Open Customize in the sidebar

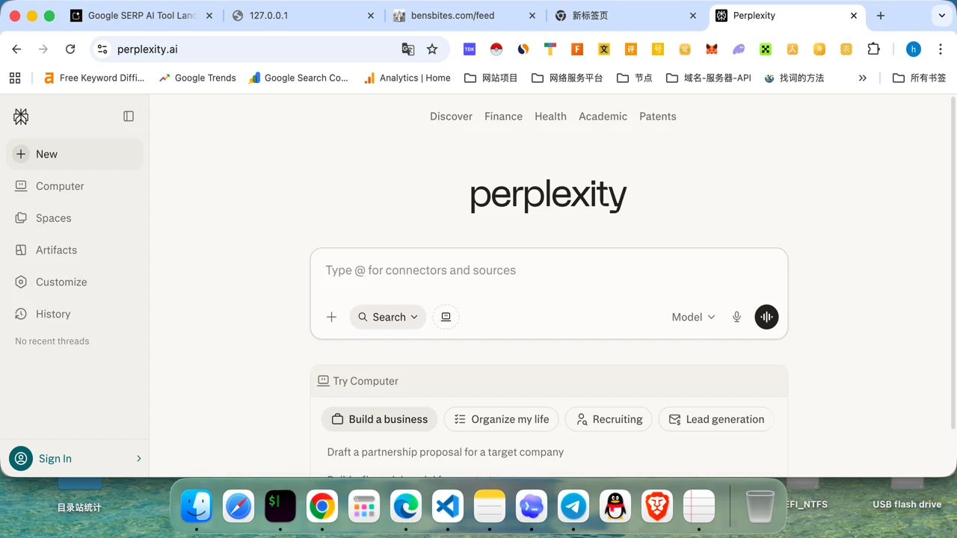point(75,282)
